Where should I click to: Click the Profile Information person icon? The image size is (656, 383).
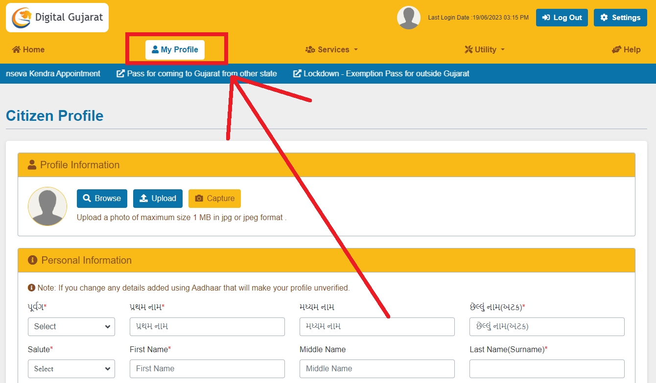32,165
